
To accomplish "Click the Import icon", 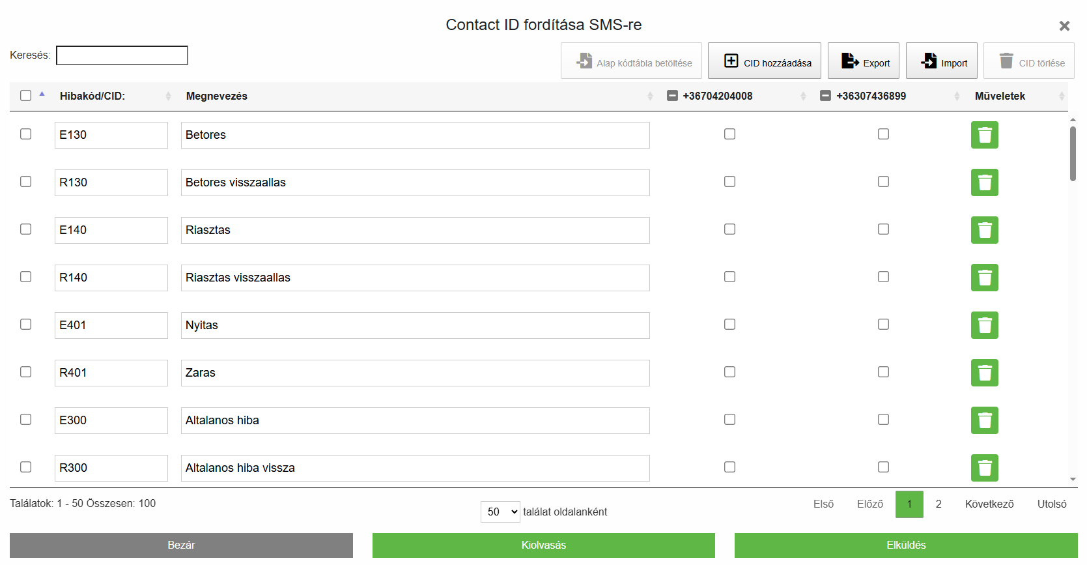I will (929, 61).
